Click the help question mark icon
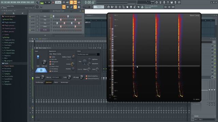Viewport: 218px width, 122px height. click(x=168, y=2)
